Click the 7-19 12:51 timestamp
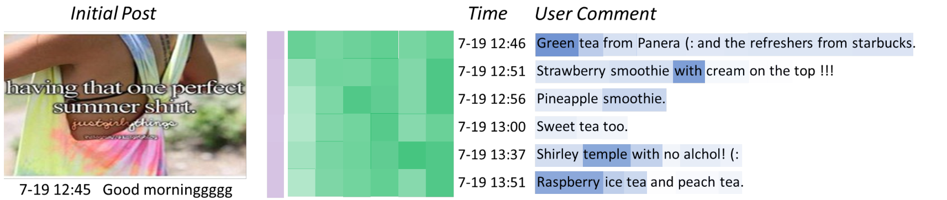This screenshot has height=200, width=947. pos(492,71)
